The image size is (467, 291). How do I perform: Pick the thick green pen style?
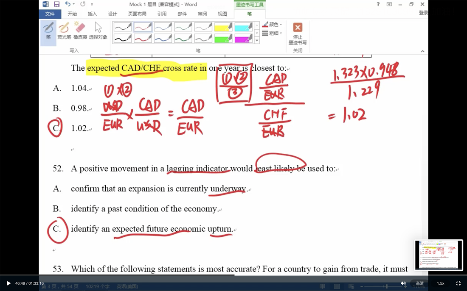click(x=183, y=38)
